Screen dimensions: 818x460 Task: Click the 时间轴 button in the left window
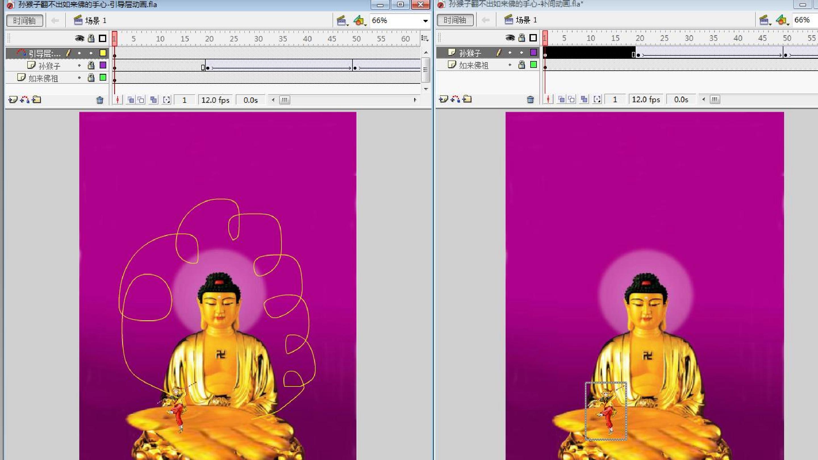[24, 21]
